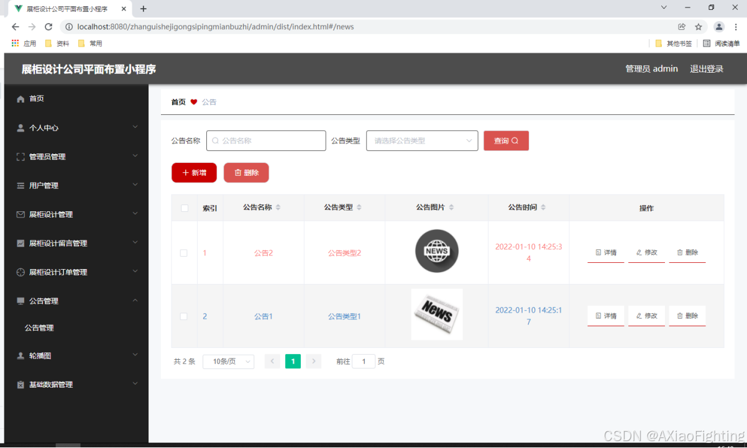
Task: Click the 新增 add button
Action: coord(194,173)
